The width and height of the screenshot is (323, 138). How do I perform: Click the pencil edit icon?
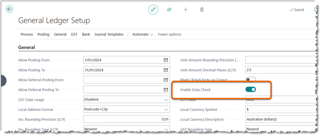tap(153, 10)
